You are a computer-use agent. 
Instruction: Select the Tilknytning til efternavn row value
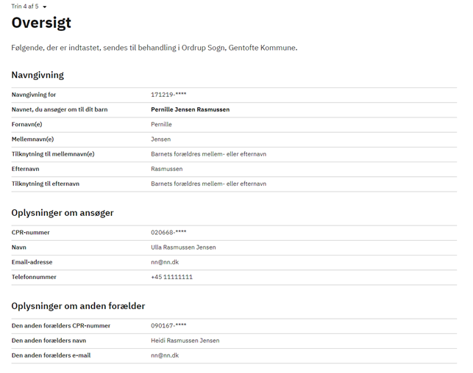pyautogui.click(x=209, y=184)
